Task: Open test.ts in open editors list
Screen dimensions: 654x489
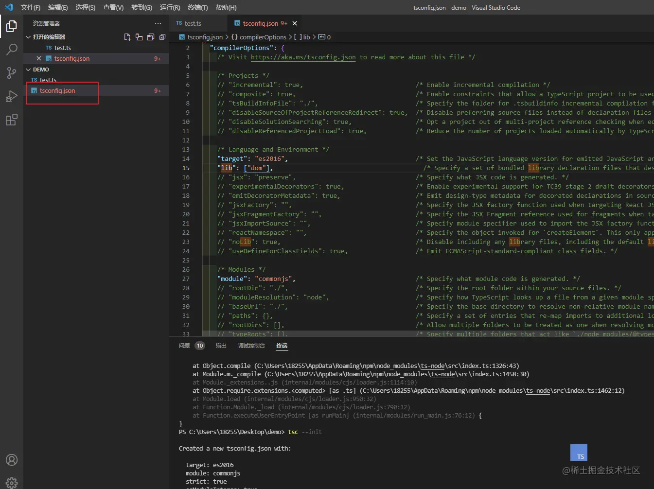Action: pos(96,48)
